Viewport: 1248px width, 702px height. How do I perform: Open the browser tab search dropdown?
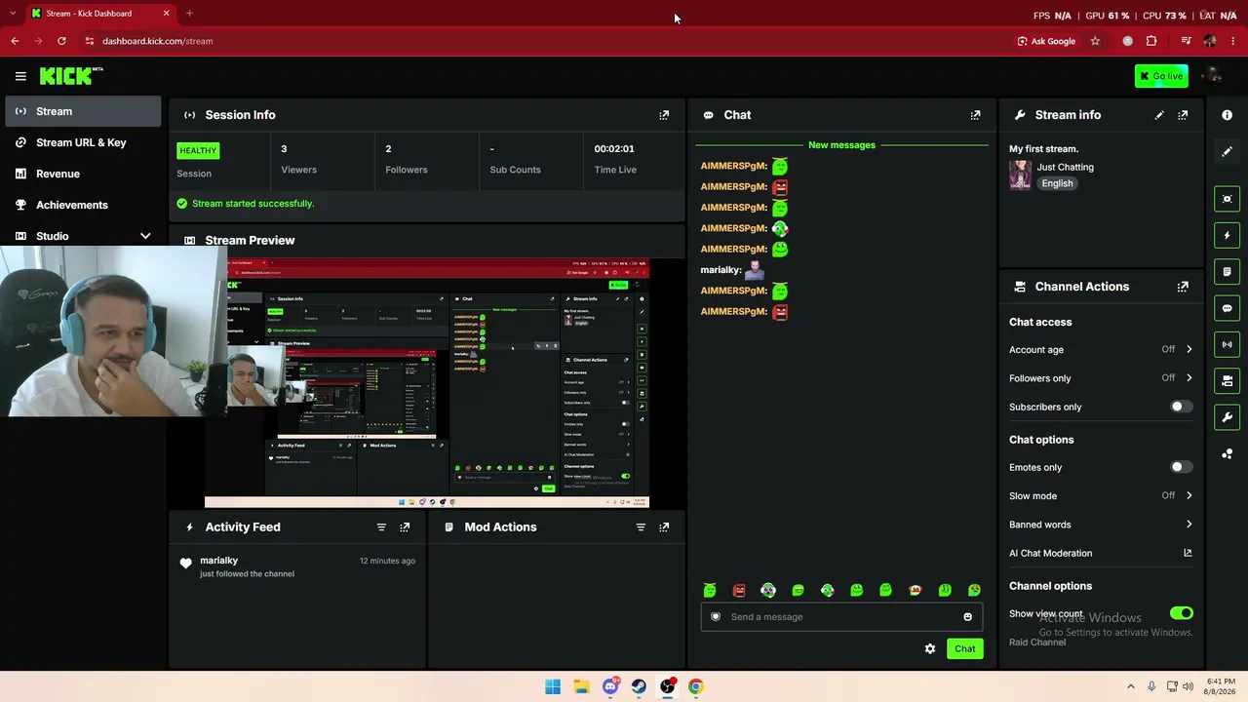click(13, 14)
